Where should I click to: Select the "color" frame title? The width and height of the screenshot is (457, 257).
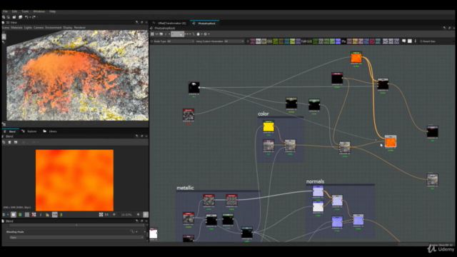263,114
